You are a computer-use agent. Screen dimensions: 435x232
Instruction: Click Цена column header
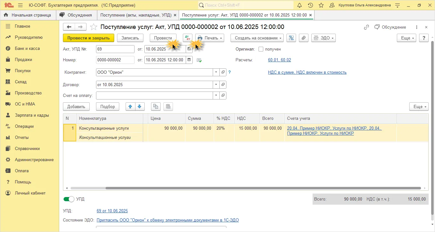pyautogui.click(x=167, y=118)
